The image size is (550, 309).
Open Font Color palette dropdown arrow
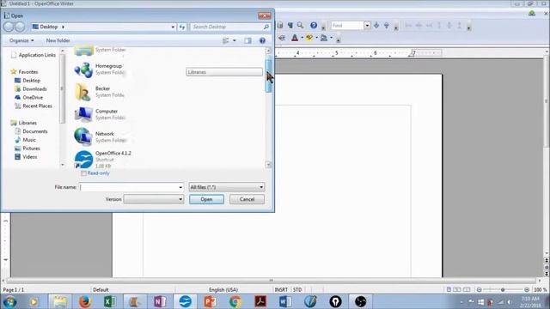(302, 38)
